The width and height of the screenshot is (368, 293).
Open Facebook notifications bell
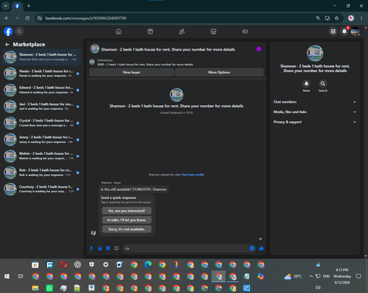click(x=344, y=32)
